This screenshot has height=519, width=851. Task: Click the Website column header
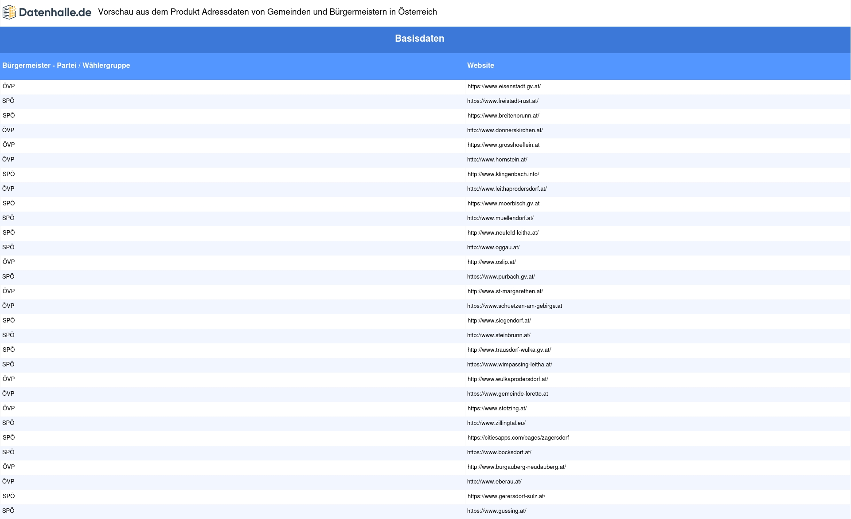[x=480, y=66]
